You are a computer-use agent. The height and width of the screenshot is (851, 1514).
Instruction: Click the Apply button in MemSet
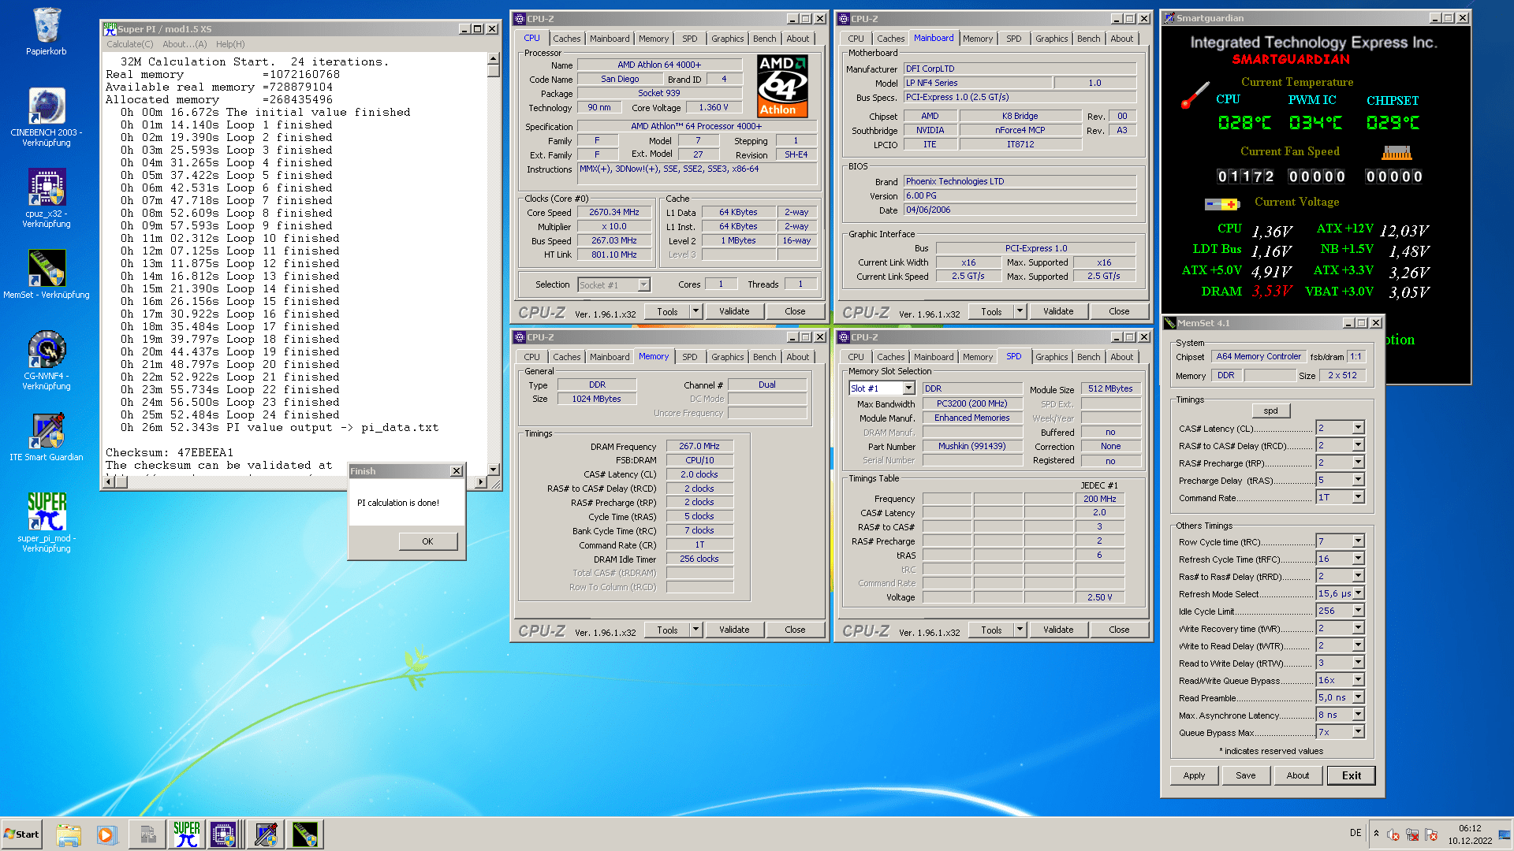coord(1194,775)
